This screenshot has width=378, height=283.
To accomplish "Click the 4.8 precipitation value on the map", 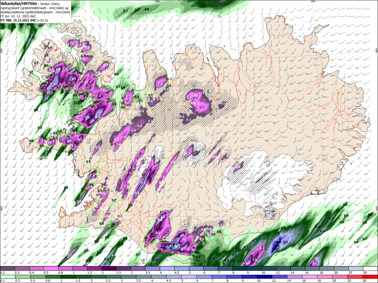I will coord(227,260).
